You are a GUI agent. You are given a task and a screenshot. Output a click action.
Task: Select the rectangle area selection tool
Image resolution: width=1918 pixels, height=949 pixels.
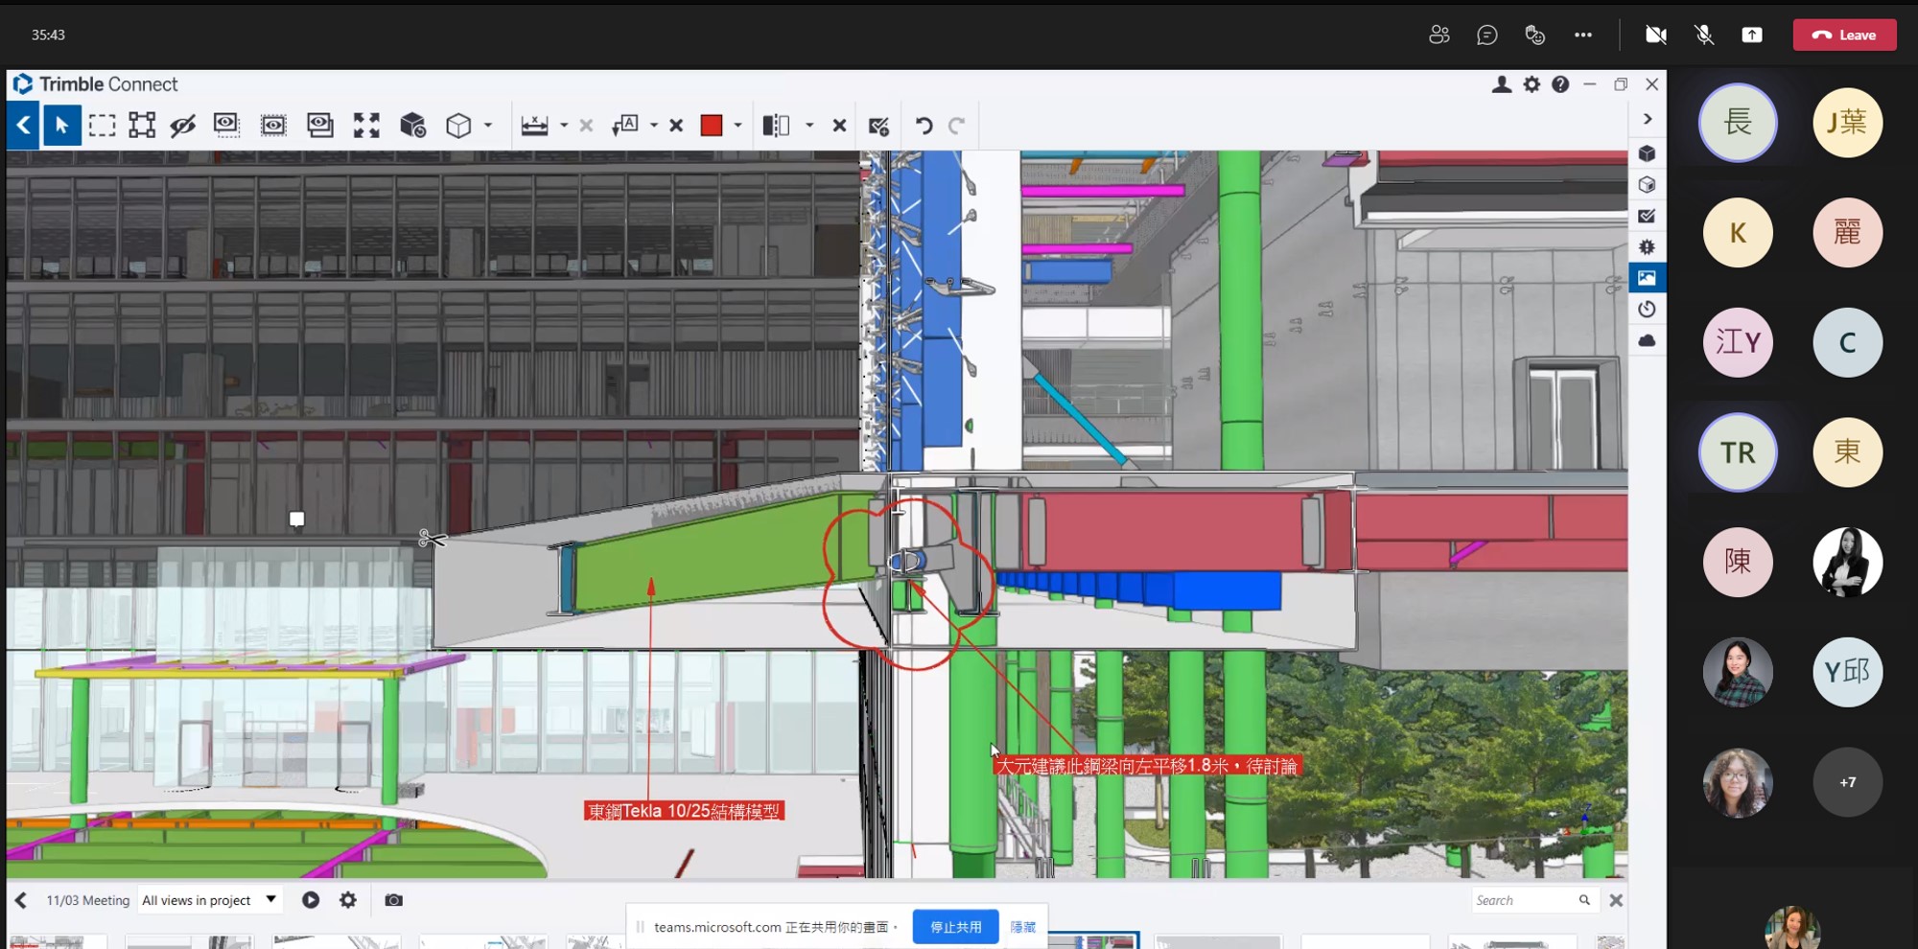coord(102,126)
